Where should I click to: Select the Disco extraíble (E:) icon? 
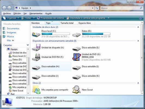[x=76, y=49]
